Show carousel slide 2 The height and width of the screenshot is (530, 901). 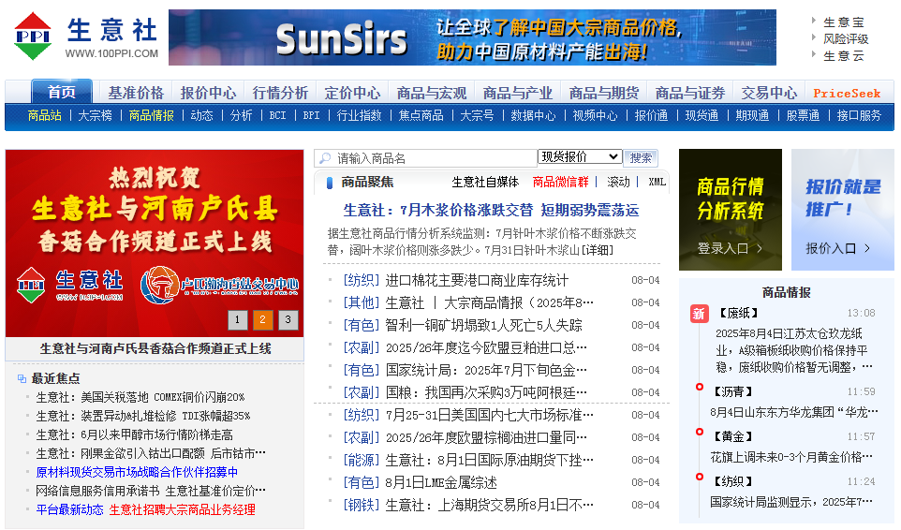click(262, 320)
